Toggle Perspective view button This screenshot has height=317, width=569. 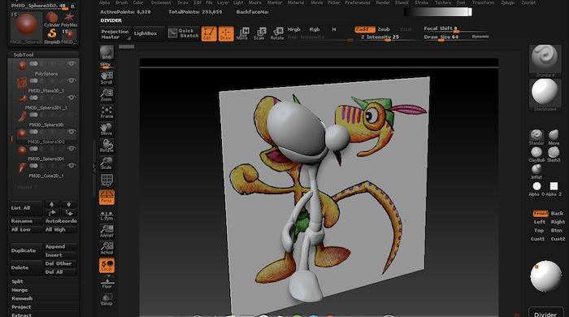click(x=106, y=197)
